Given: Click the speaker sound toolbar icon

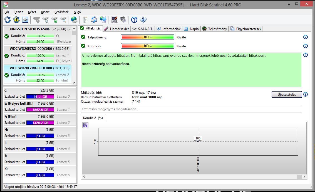Looking at the screenshot, I should [123, 20].
